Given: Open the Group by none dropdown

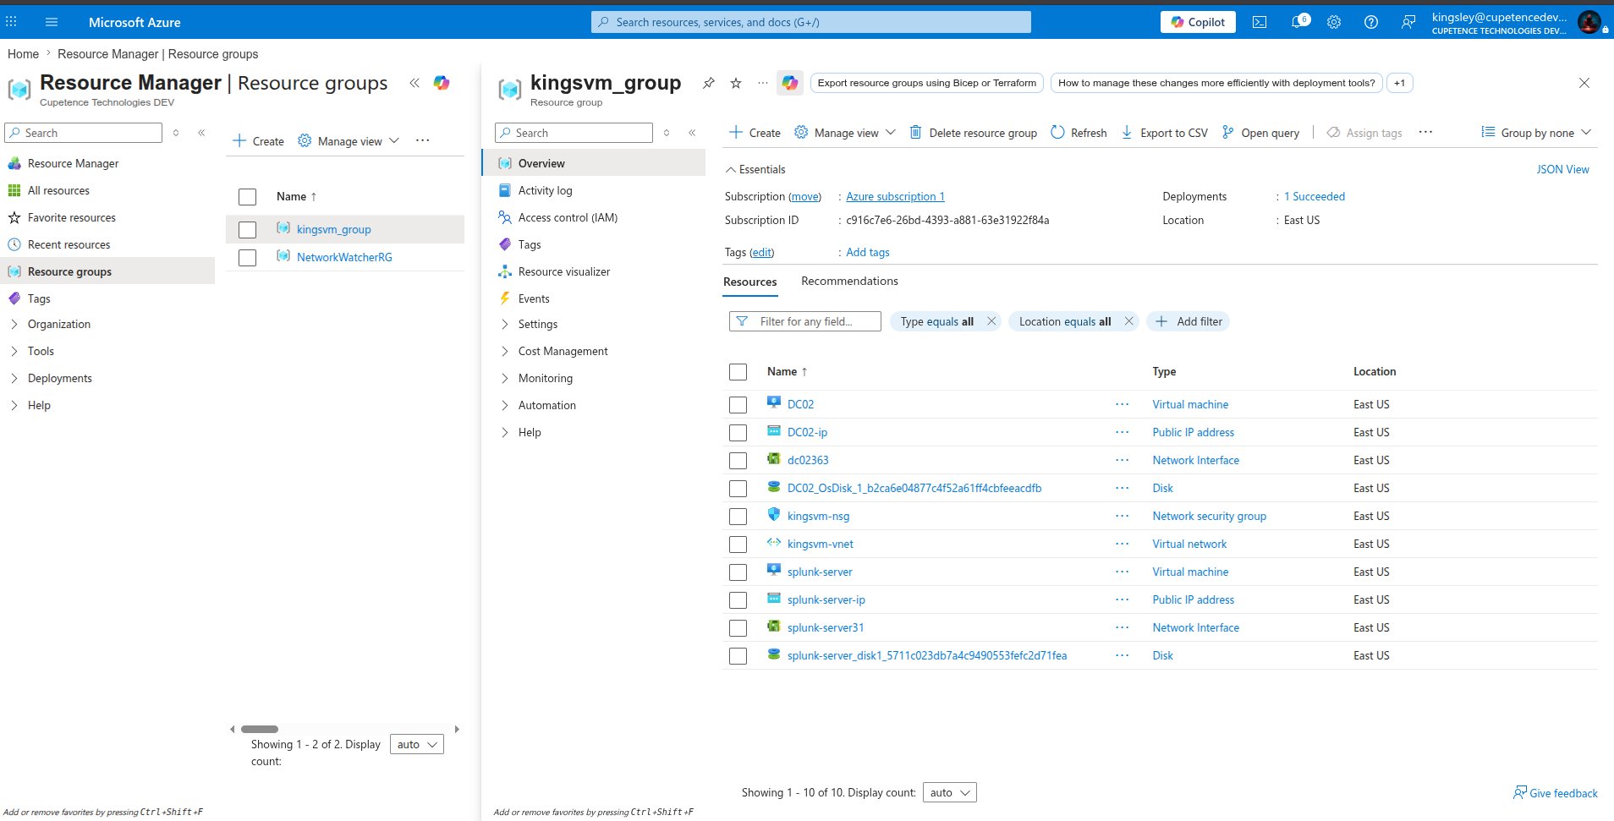Looking at the screenshot, I should [1536, 133].
